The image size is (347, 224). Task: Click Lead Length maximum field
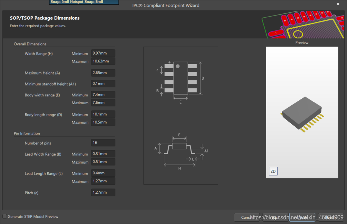click(x=103, y=181)
